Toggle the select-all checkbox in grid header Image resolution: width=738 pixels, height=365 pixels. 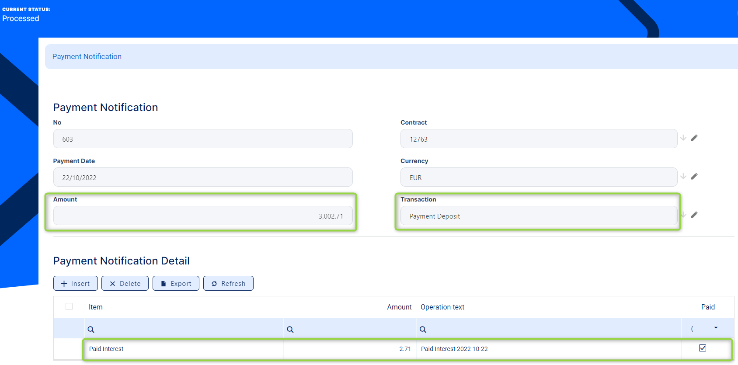pos(69,307)
